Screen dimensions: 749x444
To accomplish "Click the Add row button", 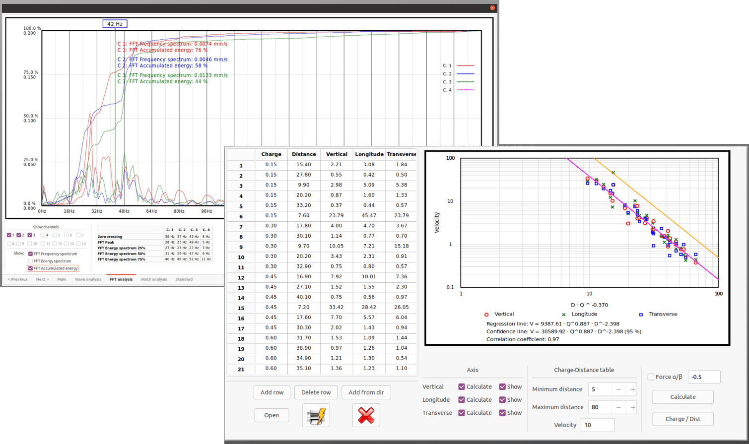I will pos(272,392).
